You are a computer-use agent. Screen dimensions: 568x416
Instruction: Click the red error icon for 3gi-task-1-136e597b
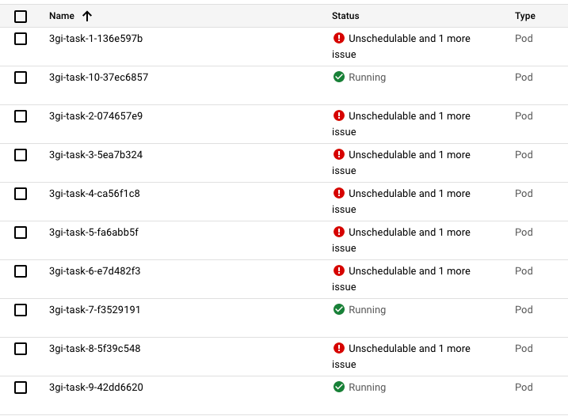[x=339, y=38]
